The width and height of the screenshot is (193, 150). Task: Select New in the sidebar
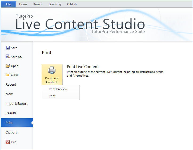coord(9,94)
